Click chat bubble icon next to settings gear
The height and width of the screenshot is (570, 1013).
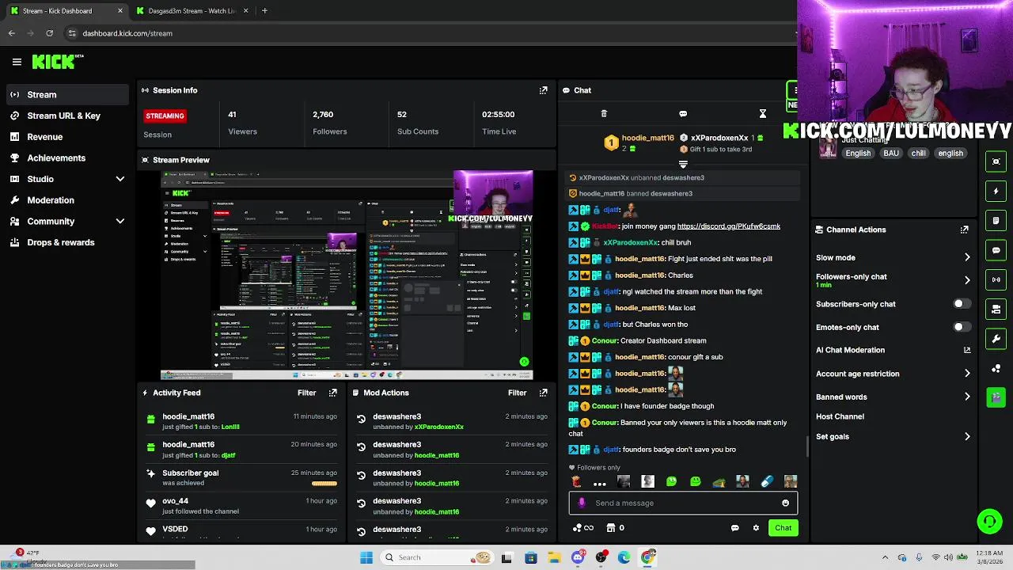pyautogui.click(x=735, y=528)
